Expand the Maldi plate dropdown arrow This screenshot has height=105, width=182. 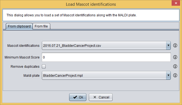tap(168, 75)
